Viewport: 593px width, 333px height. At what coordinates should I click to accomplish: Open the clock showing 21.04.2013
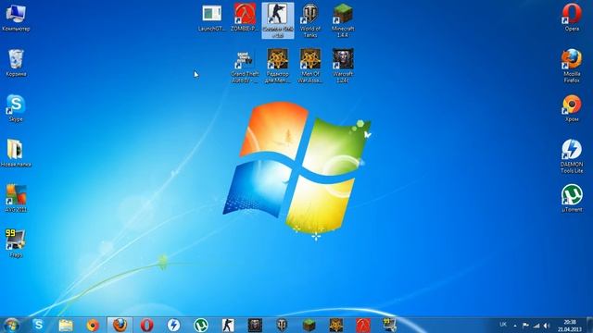(569, 326)
